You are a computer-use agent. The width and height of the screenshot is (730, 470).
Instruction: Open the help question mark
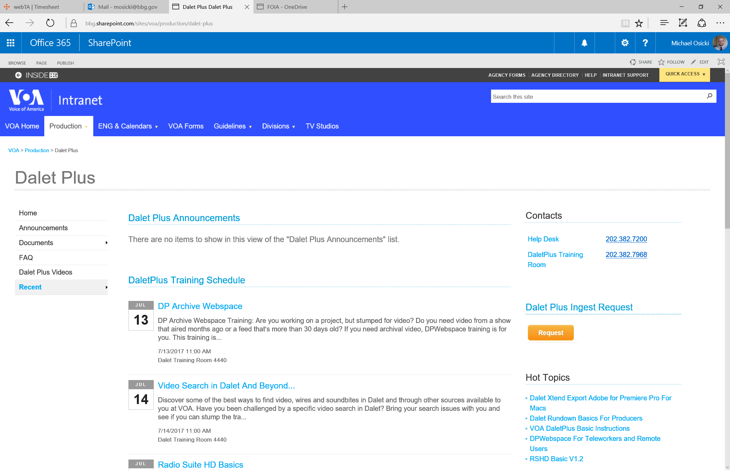(645, 43)
